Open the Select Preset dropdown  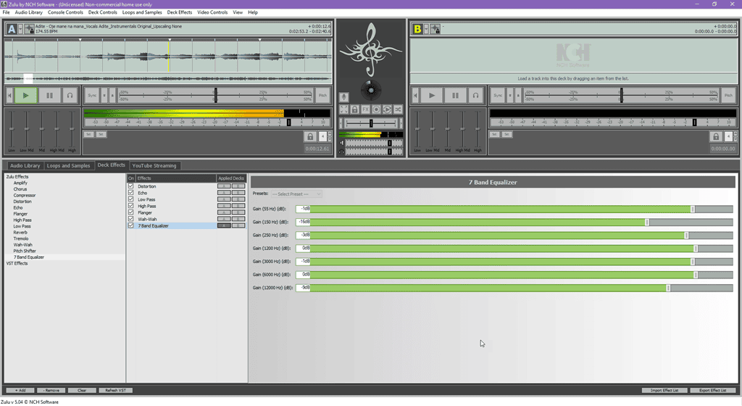point(296,194)
